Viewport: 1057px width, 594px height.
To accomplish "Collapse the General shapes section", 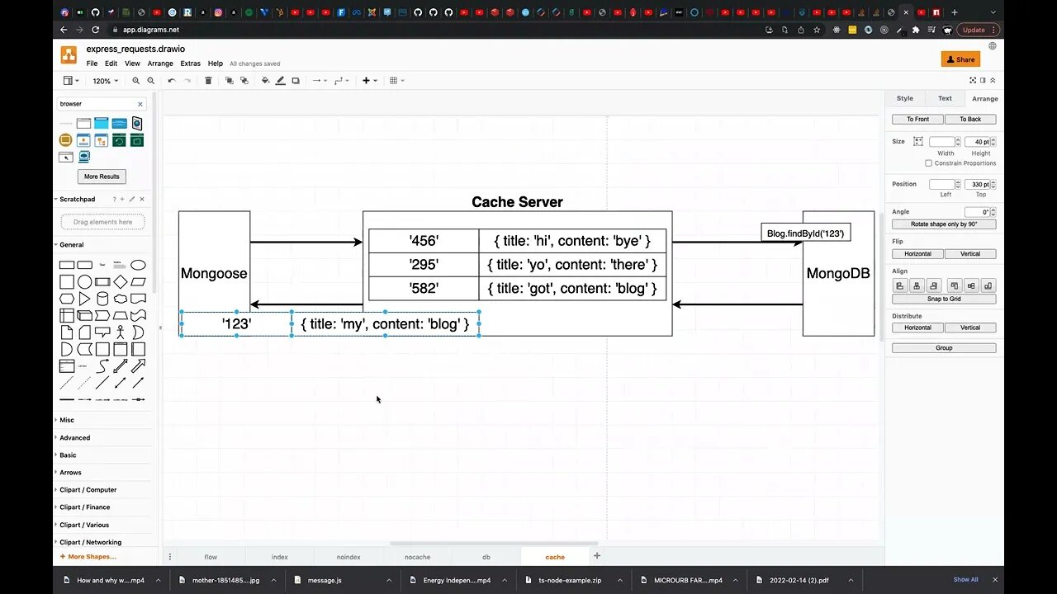I will (71, 244).
